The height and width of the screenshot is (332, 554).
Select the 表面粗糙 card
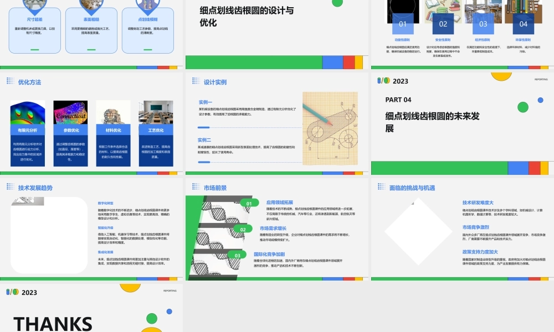pos(91,30)
